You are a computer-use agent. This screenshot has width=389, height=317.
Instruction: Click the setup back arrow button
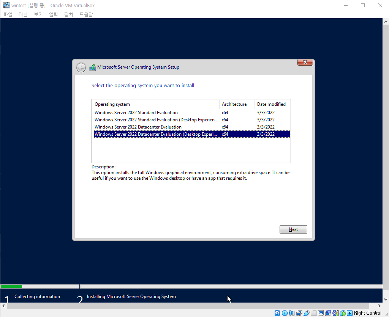point(81,67)
